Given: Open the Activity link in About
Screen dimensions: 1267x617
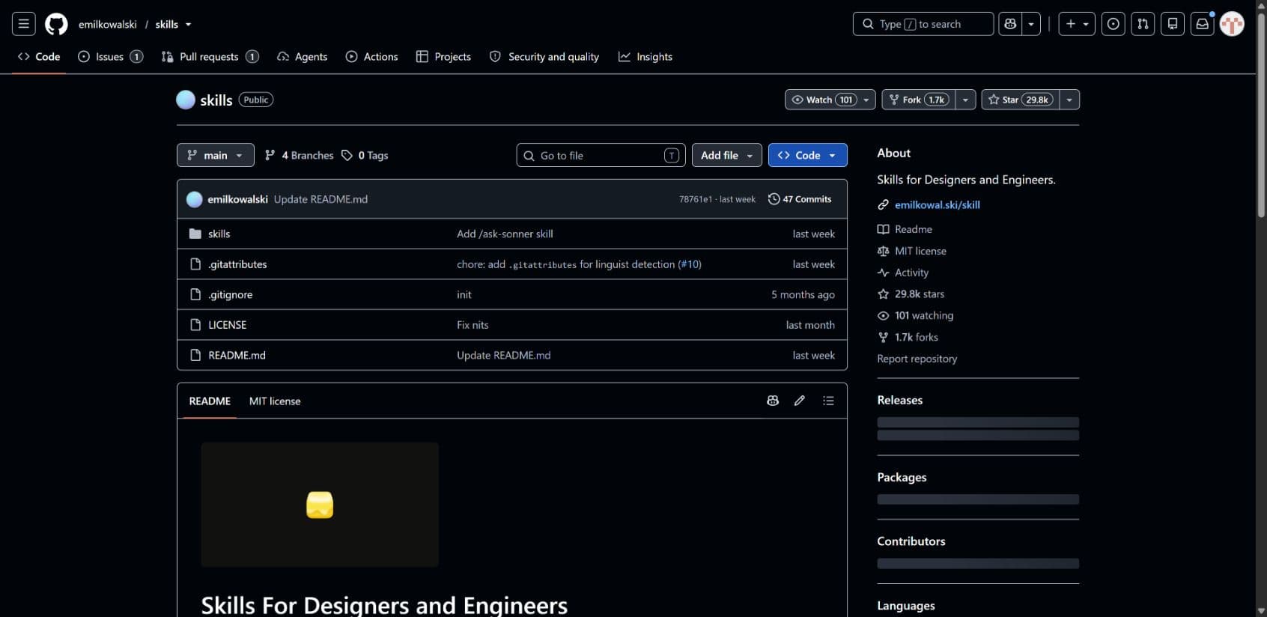Looking at the screenshot, I should (x=911, y=273).
